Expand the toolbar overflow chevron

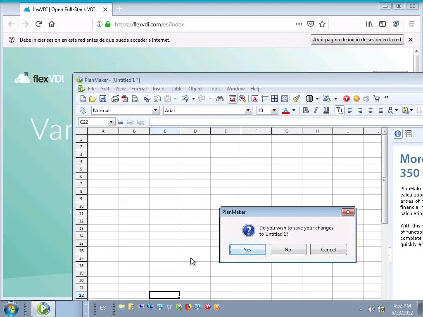pyautogui.click(x=387, y=97)
